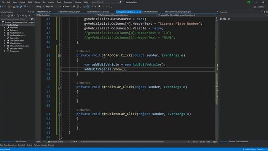Switch to Browser Link Dashboard tab

(238, 141)
